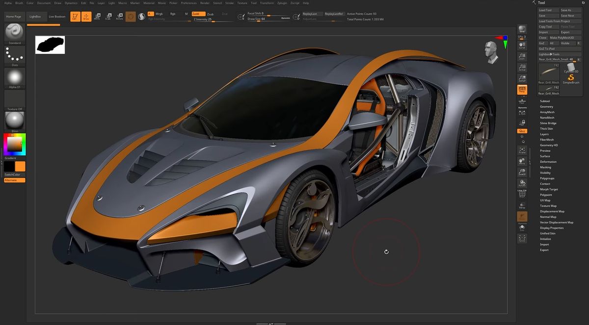
Task: Activate the Rotate transform tool
Action: click(x=119, y=17)
